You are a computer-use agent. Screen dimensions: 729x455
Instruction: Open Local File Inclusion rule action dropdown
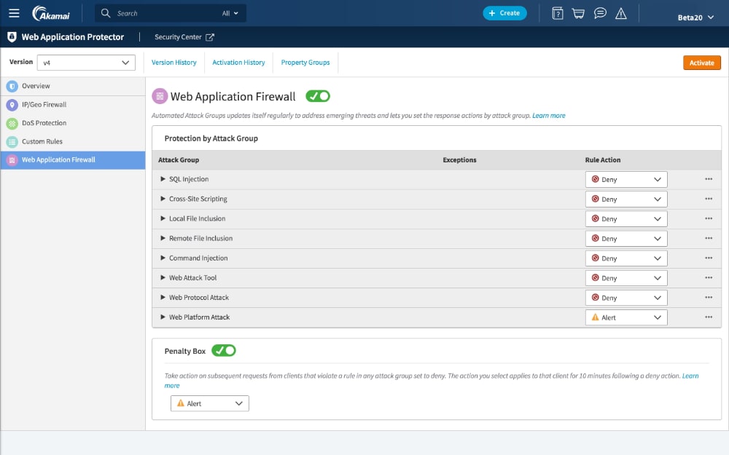click(x=625, y=218)
